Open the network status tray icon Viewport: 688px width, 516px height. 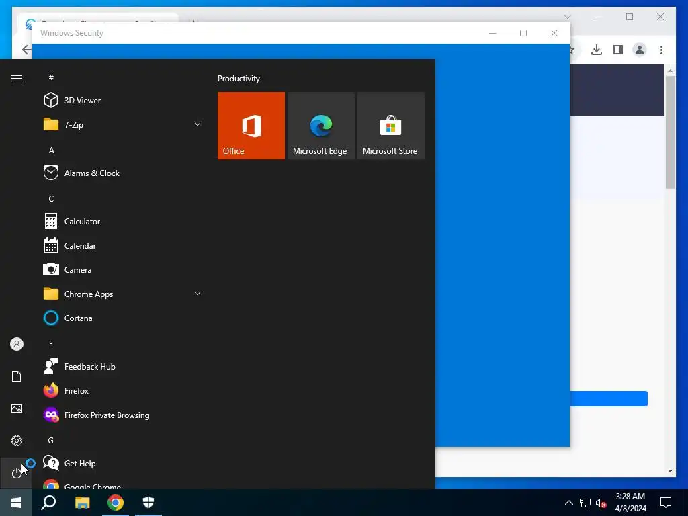585,503
